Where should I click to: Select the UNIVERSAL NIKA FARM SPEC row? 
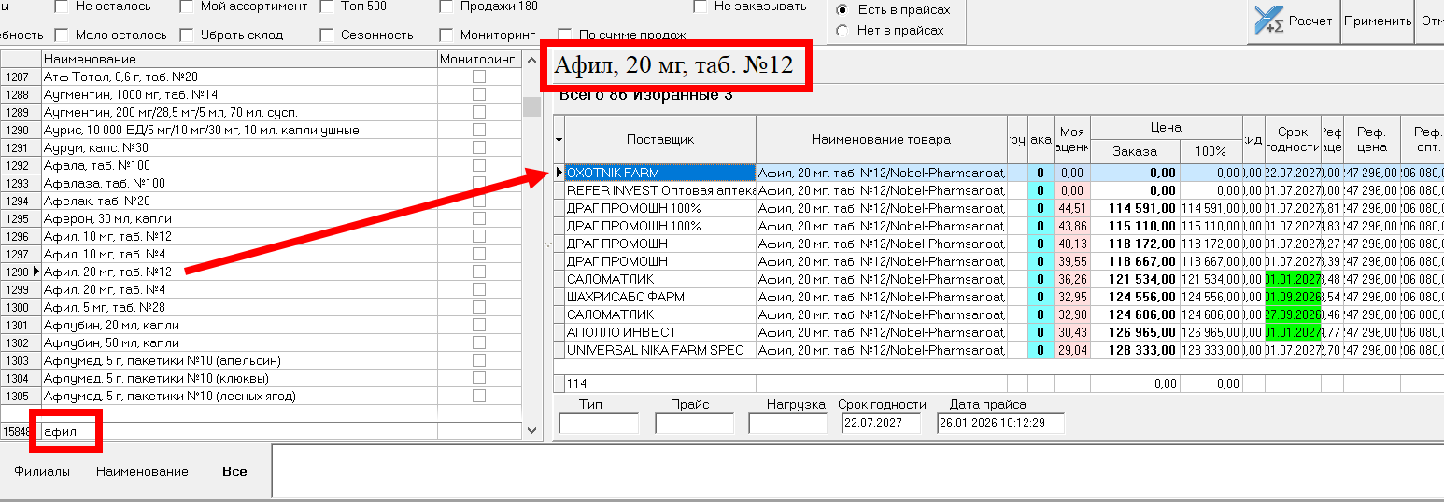660,350
